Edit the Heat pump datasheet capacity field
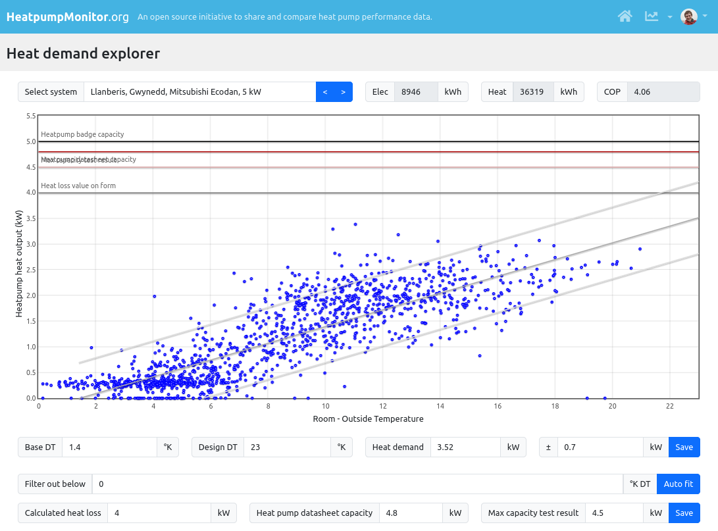This screenshot has height=531, width=718. [411, 513]
